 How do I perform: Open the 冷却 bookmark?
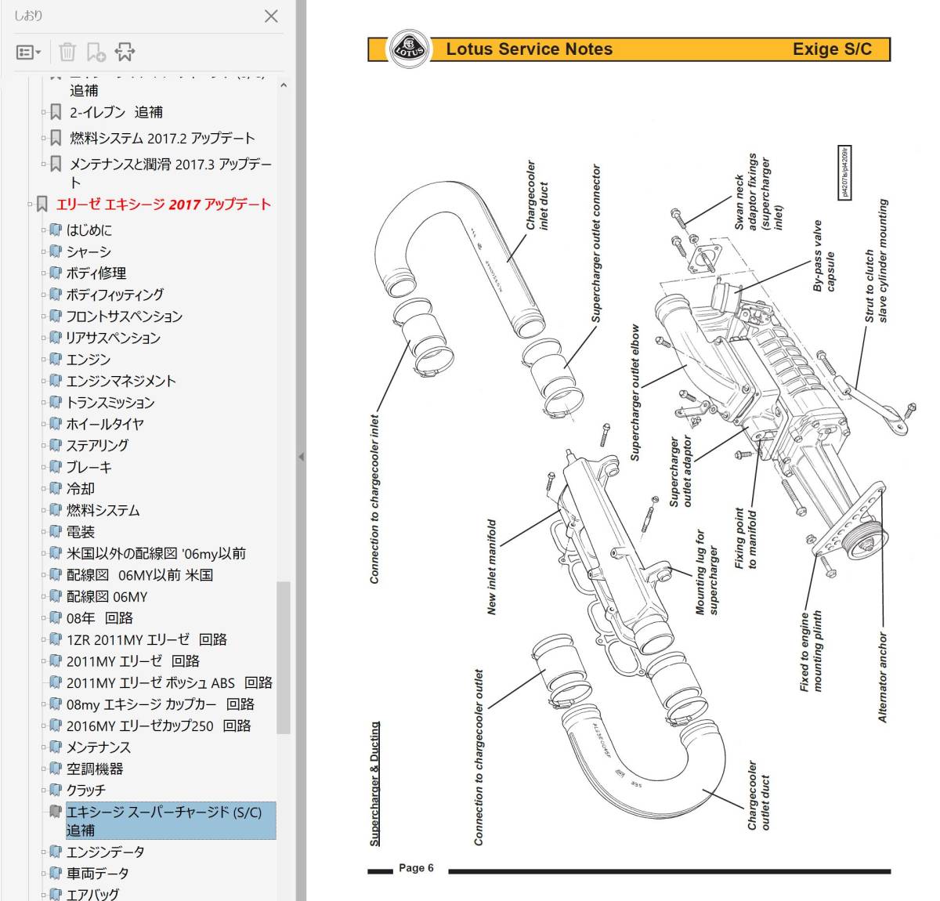click(x=80, y=489)
